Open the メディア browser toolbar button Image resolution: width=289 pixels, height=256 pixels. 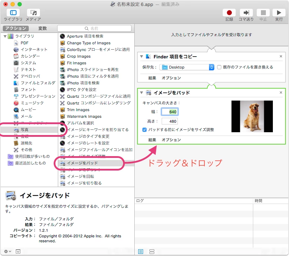[x=33, y=13]
